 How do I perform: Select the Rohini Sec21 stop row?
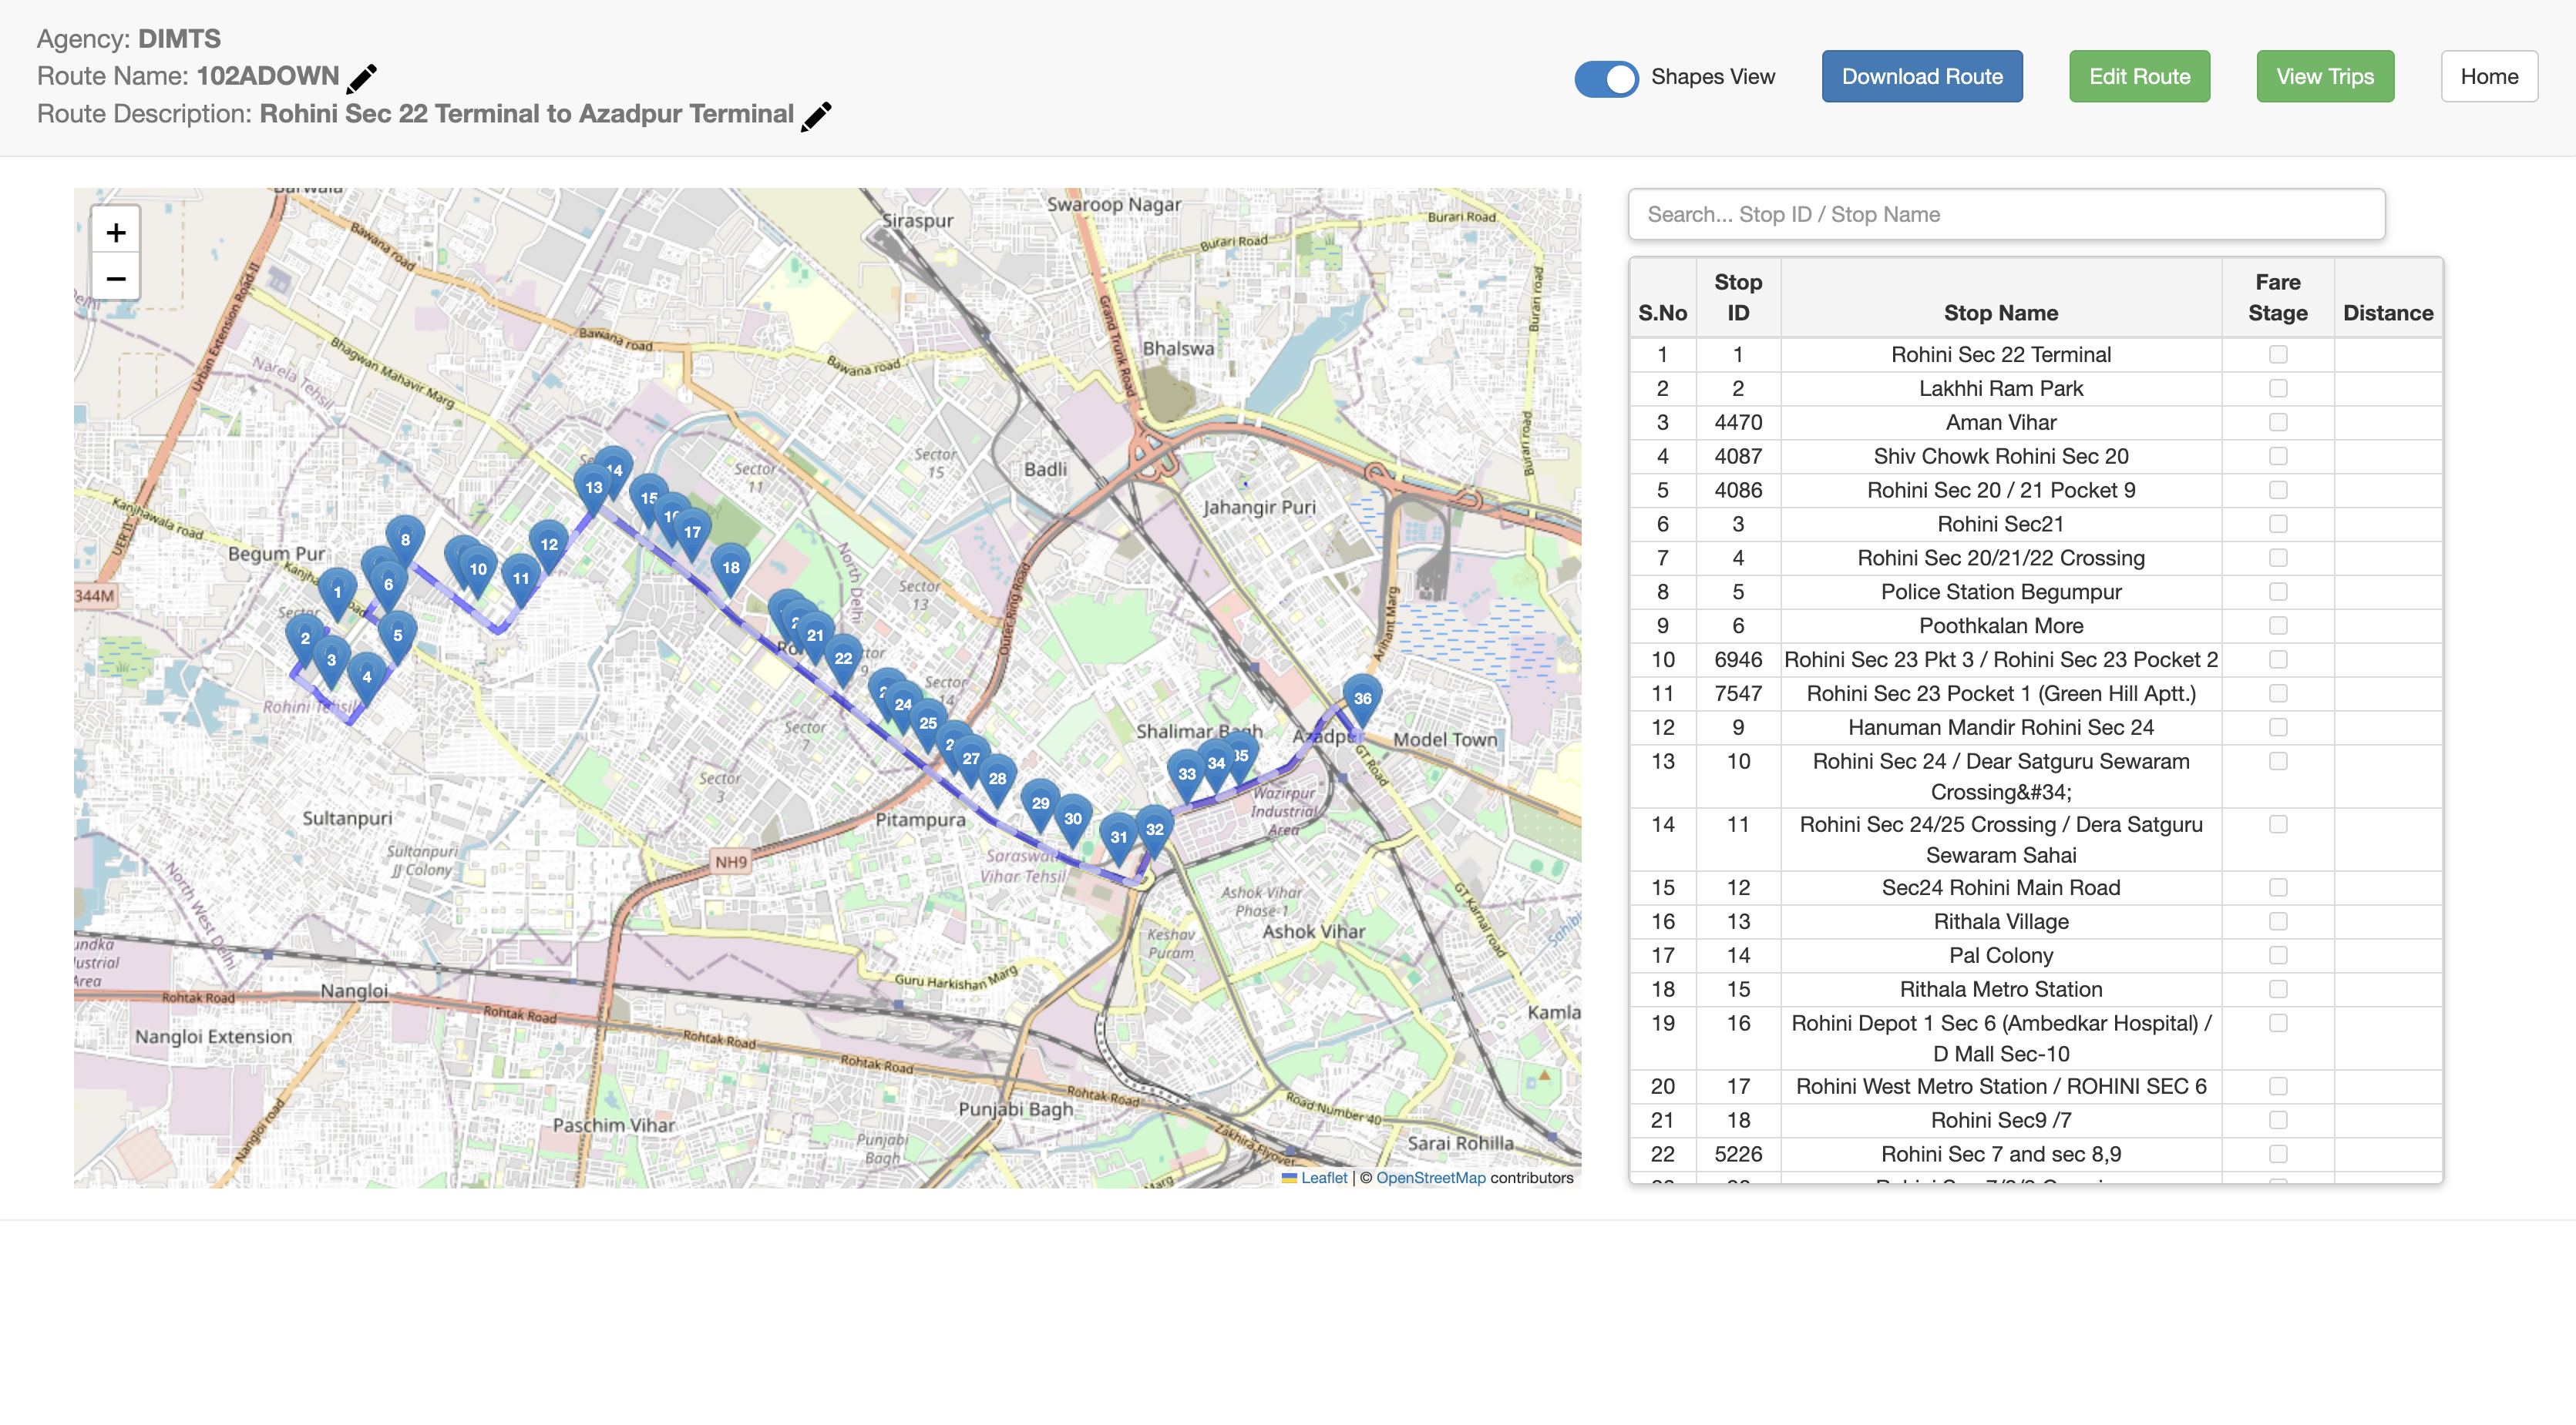(2035, 525)
